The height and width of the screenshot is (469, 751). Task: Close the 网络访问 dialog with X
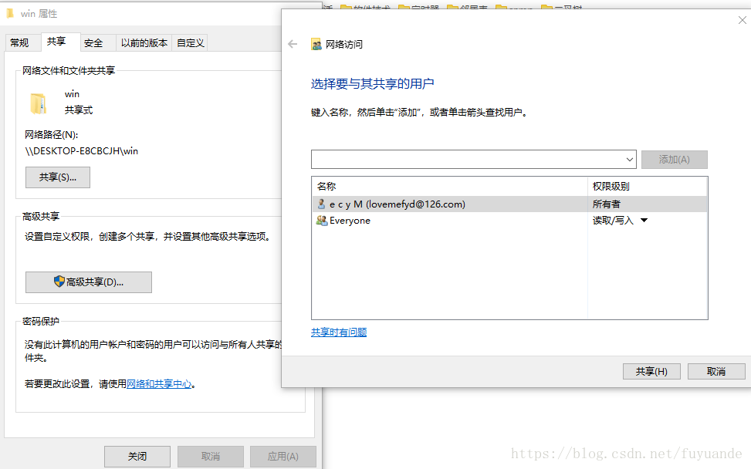point(743,20)
